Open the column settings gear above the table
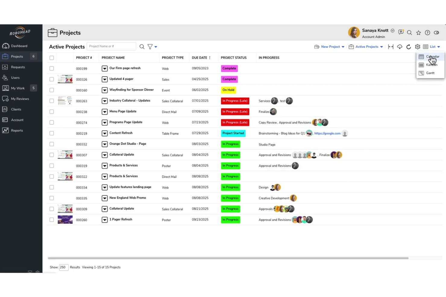 pyautogui.click(x=418, y=47)
